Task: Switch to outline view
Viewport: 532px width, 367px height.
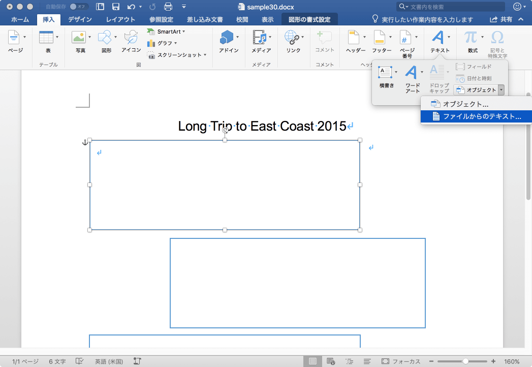Action: click(349, 361)
